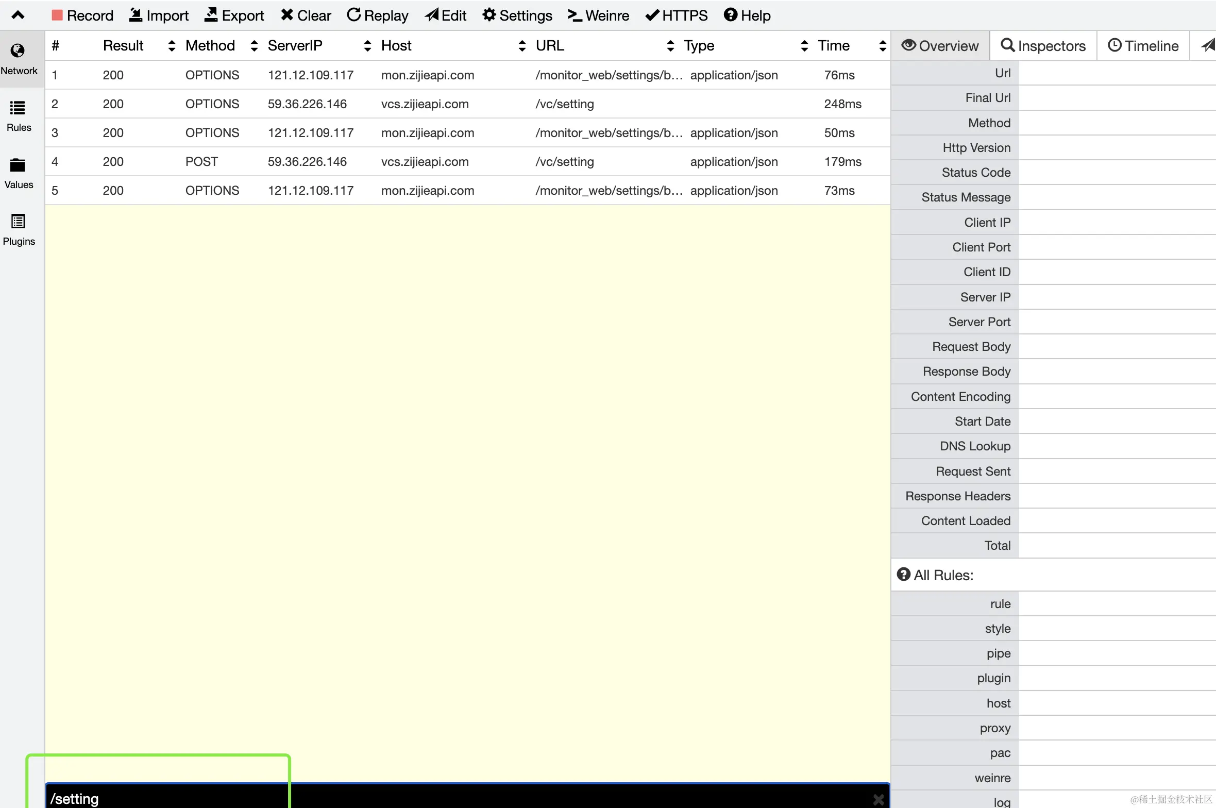Click the red Record button
1216x808 pixels.
pos(82,15)
